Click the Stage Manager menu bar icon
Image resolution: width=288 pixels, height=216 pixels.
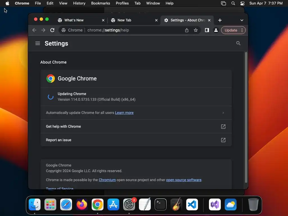(x=223, y=3)
